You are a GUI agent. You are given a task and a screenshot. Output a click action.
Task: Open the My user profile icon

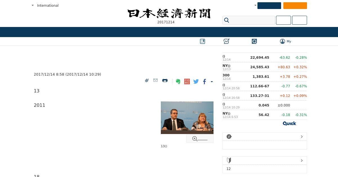tap(283, 41)
